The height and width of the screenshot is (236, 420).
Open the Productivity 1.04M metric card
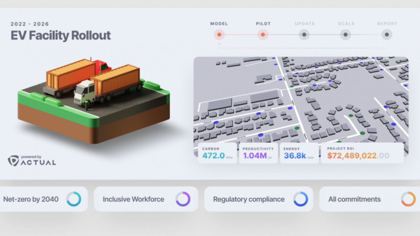pyautogui.click(x=258, y=153)
